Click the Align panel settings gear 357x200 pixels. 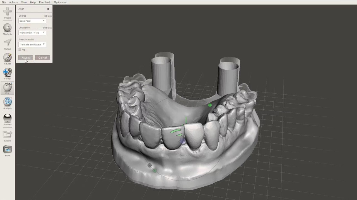pos(48,9)
